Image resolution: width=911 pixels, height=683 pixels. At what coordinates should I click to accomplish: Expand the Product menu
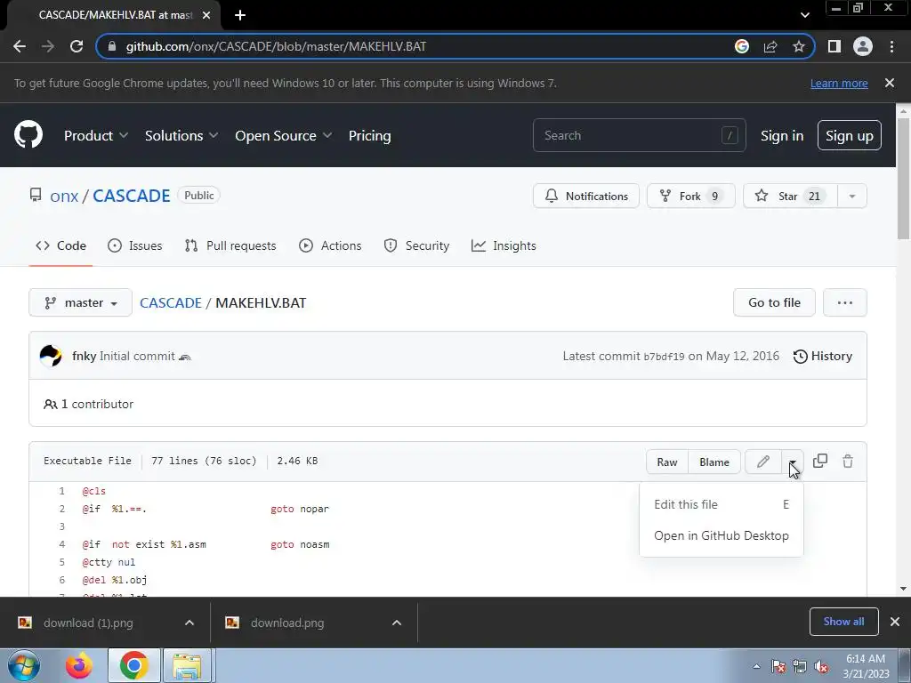pos(96,135)
